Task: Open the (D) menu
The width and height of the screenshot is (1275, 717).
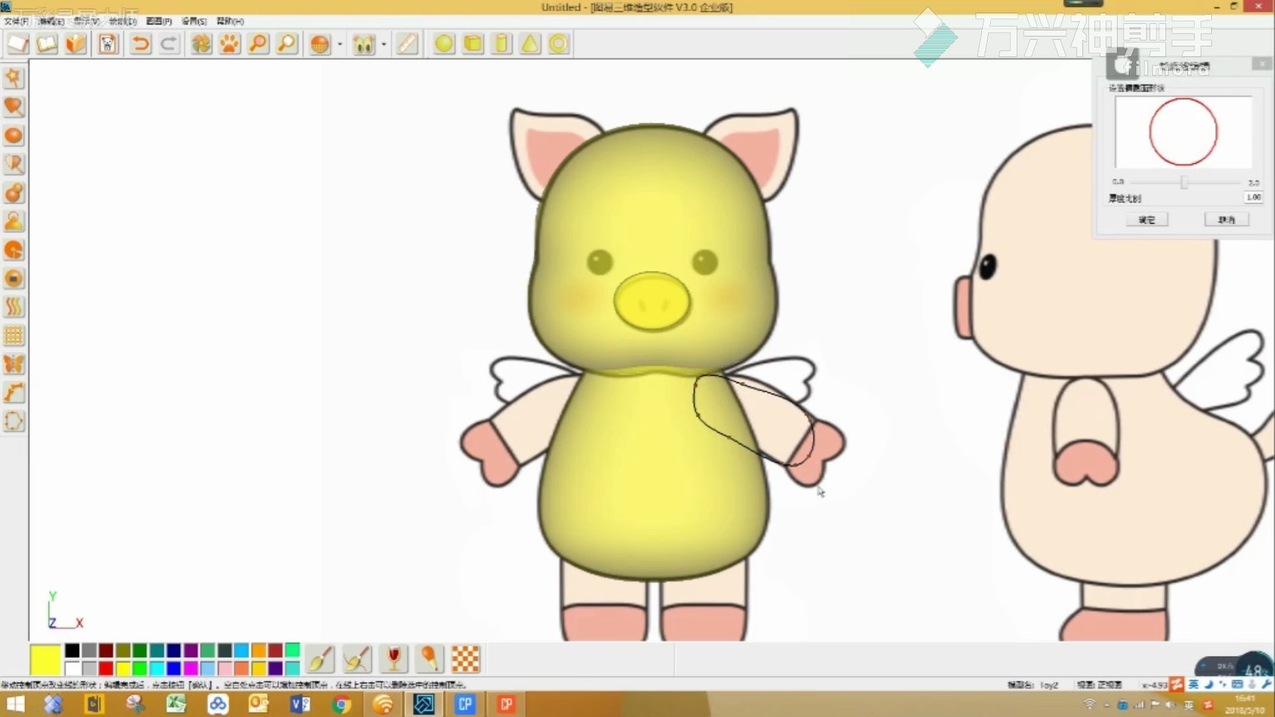Action: (123, 21)
